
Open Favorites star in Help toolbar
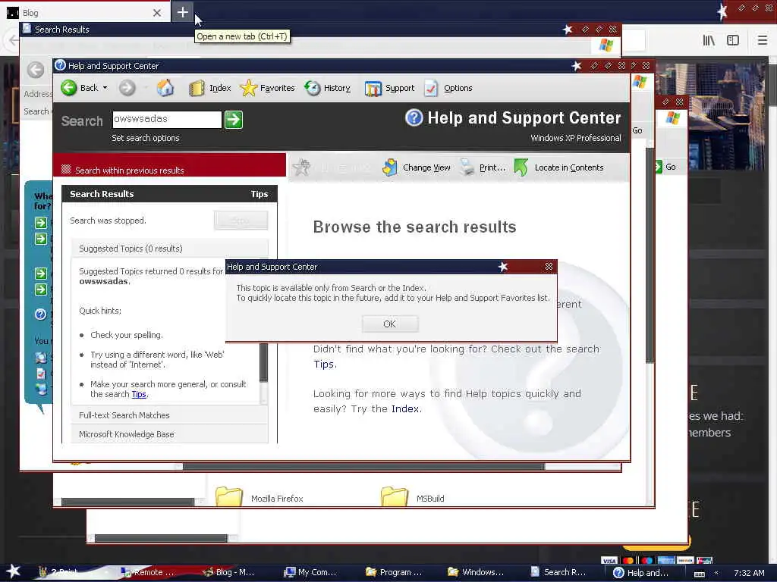[248, 88]
